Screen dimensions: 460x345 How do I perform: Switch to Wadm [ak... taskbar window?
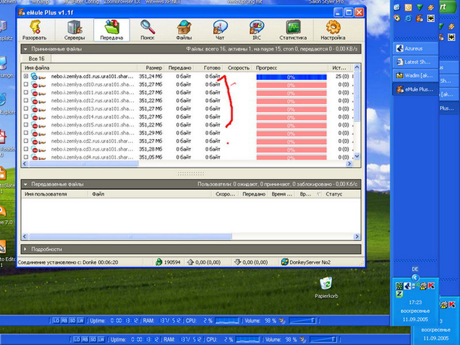[x=415, y=75]
